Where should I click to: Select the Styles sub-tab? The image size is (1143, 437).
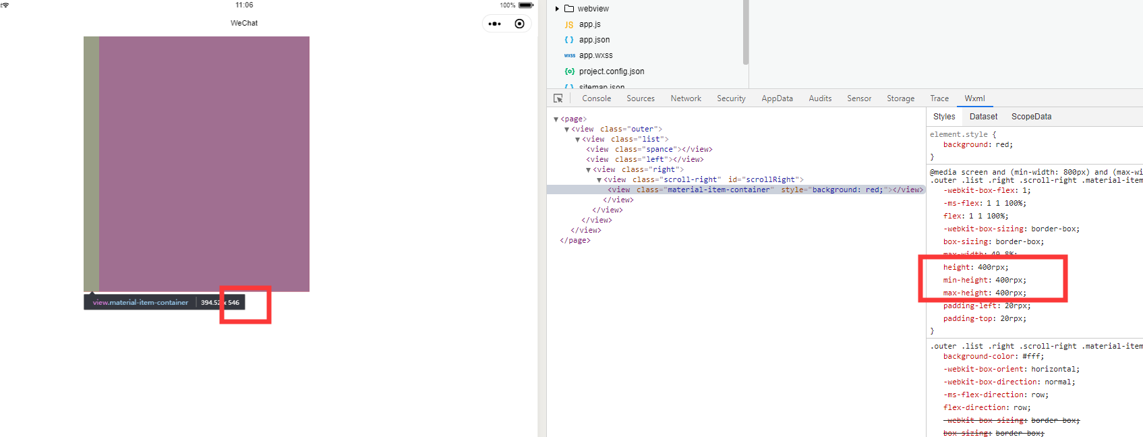[944, 117]
